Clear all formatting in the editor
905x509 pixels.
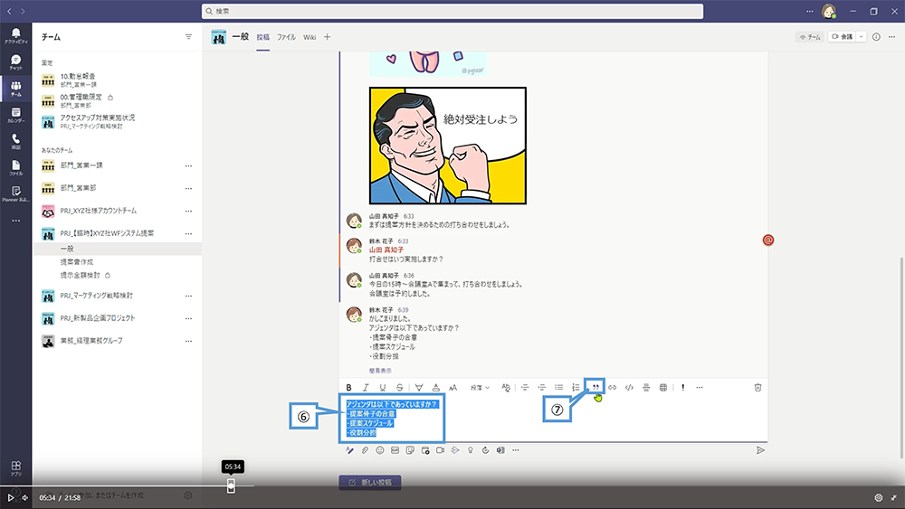pyautogui.click(x=506, y=387)
